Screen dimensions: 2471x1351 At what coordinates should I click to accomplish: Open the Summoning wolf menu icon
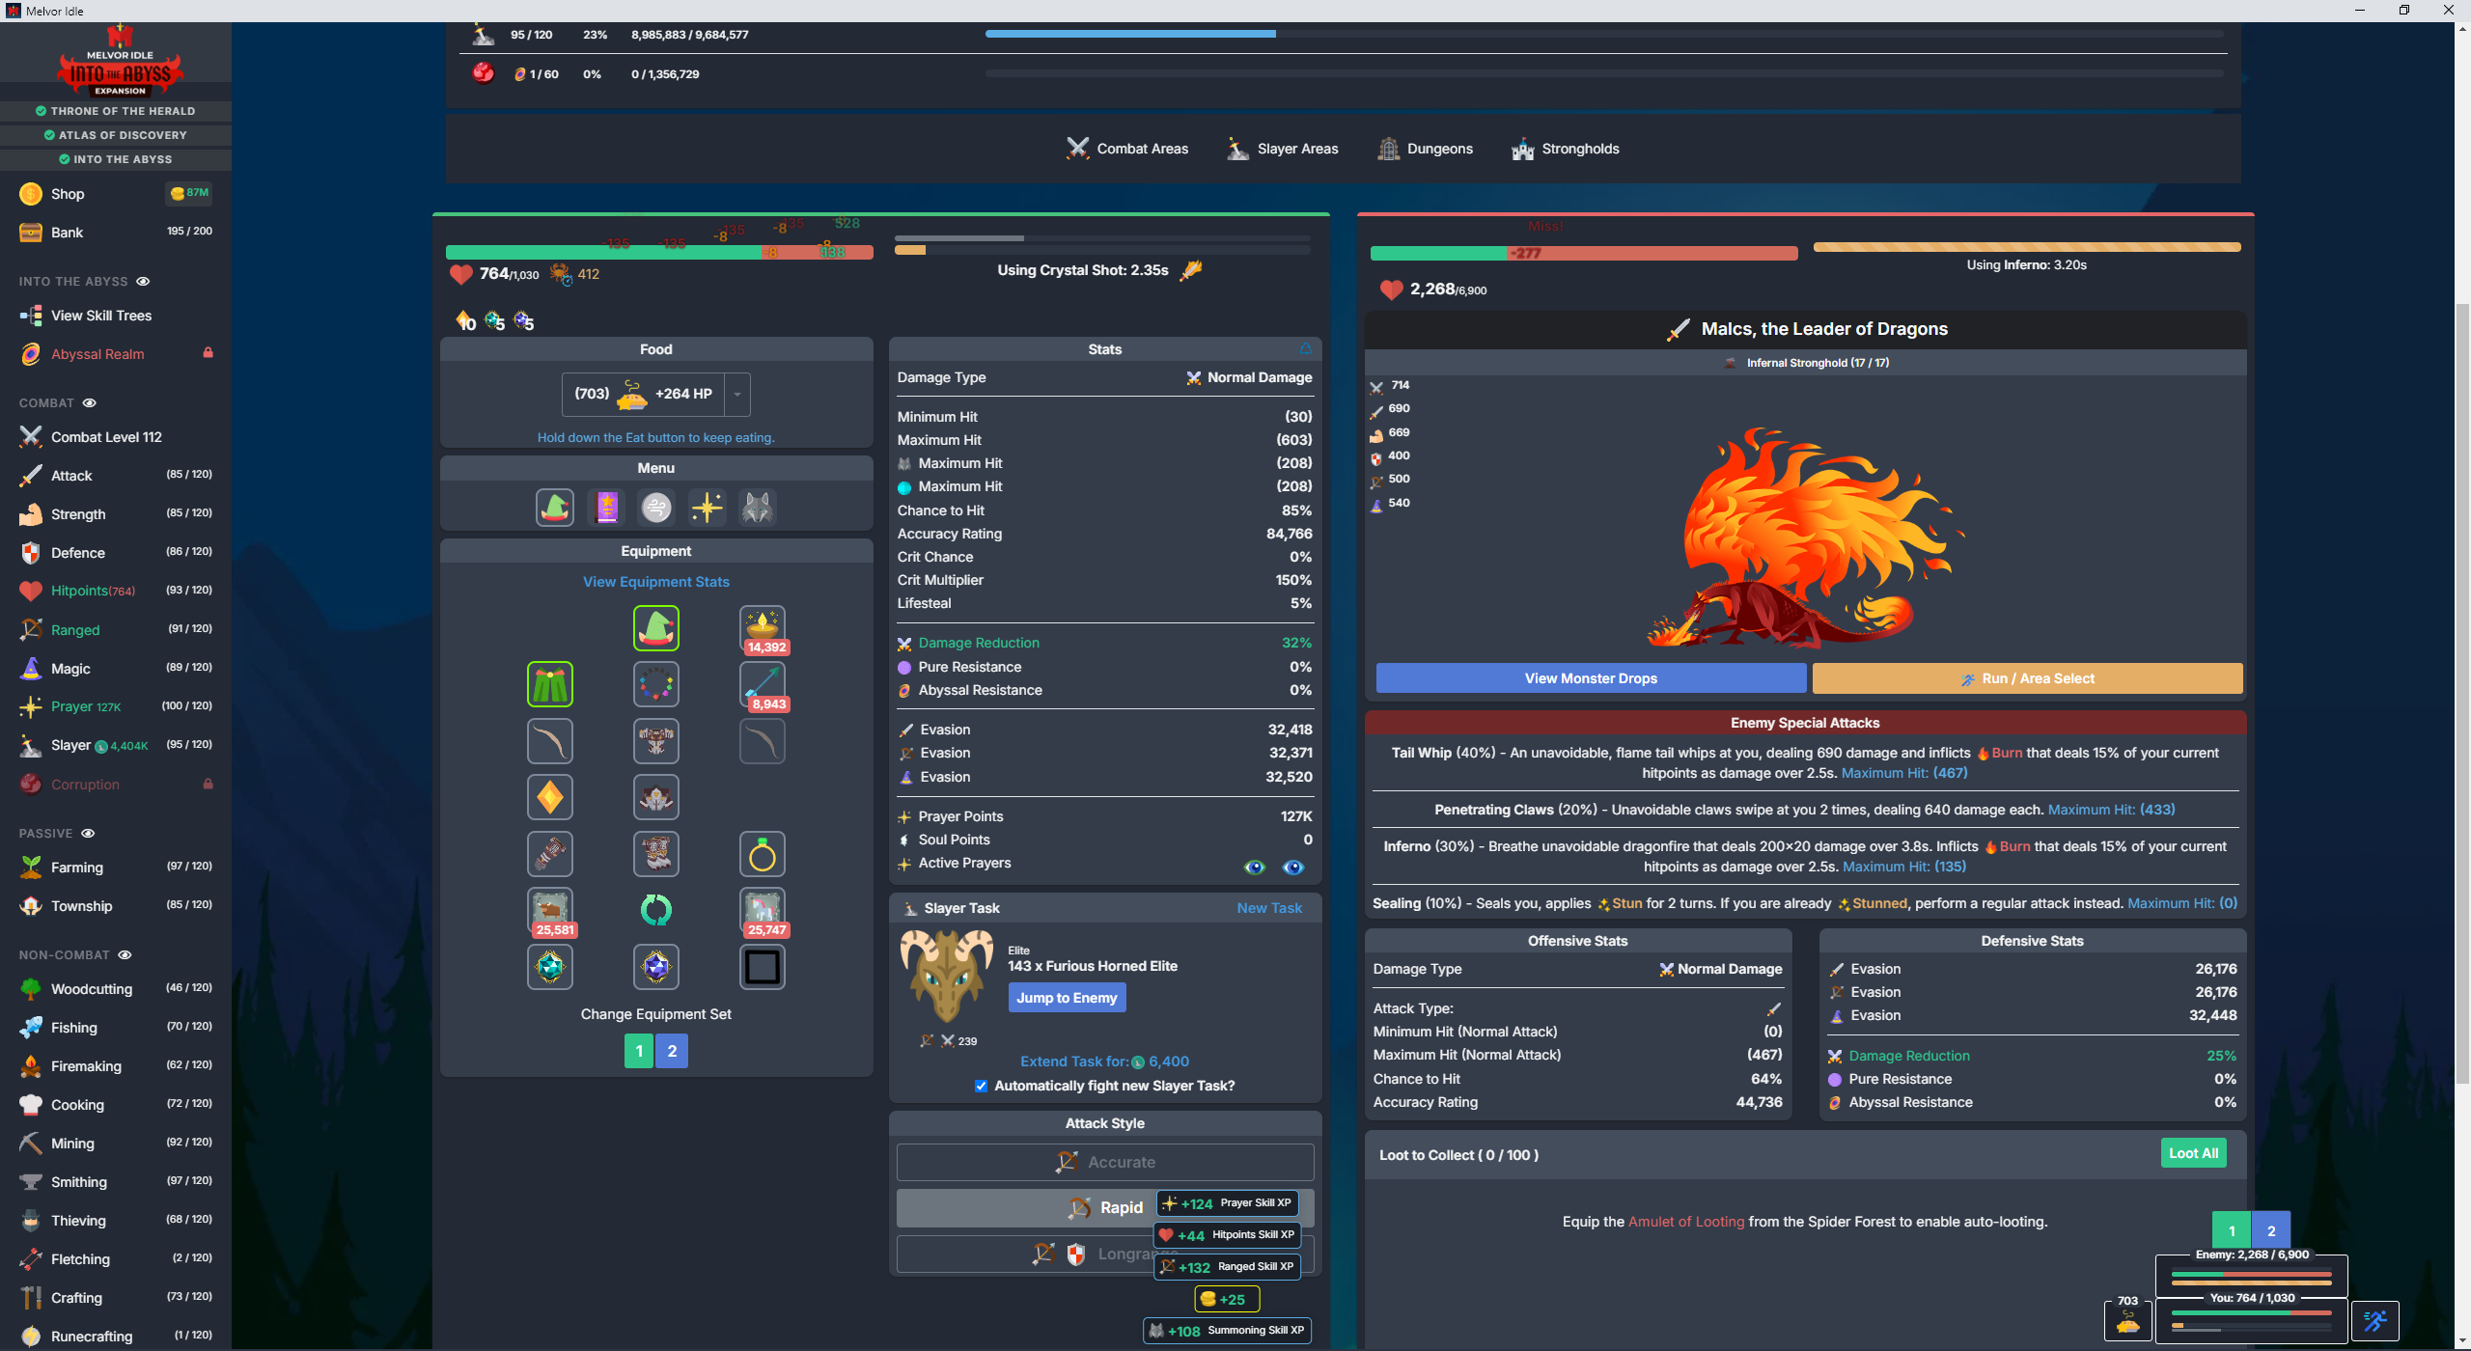click(x=758, y=507)
